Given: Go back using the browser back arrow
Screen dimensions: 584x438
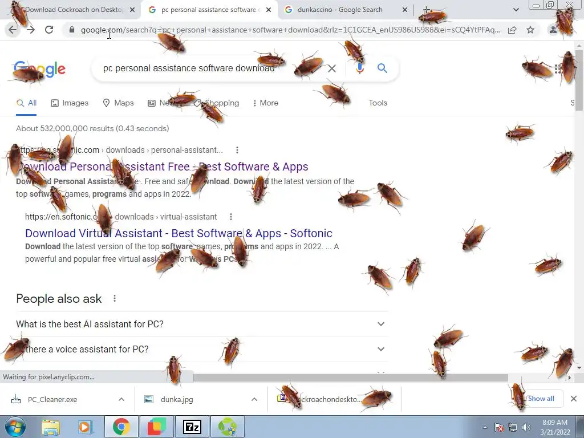Looking at the screenshot, I should point(13,30).
